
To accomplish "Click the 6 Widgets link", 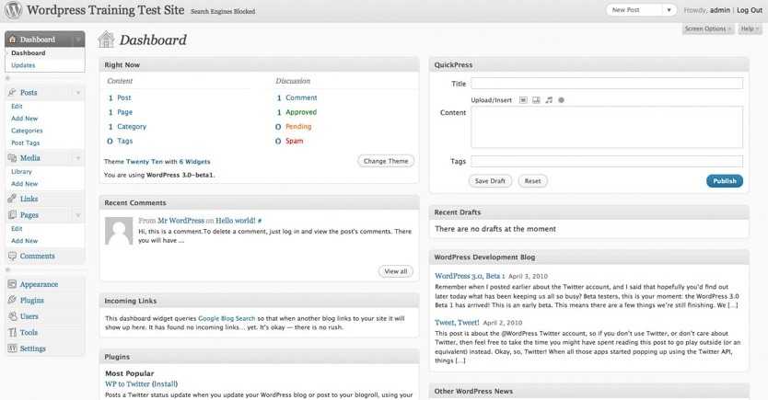I will 194,161.
